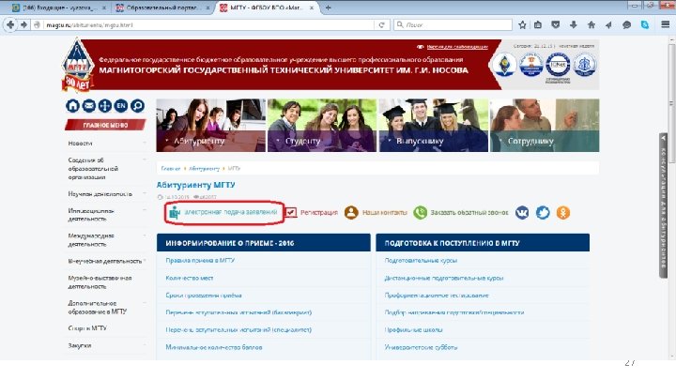Open the Сроки проведения приёма link
This screenshot has width=676, height=380.
[204, 296]
